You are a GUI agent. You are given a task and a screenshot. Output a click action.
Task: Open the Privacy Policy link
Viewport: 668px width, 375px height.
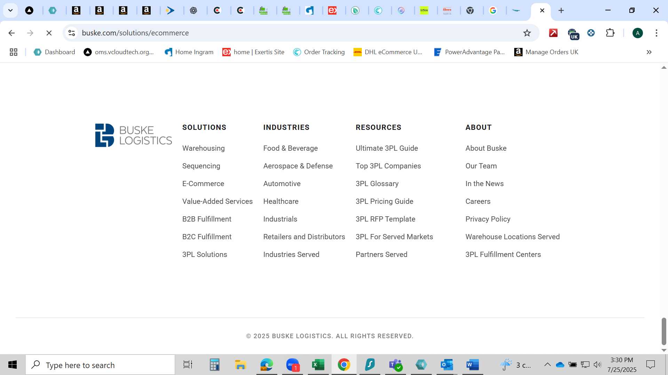488,219
